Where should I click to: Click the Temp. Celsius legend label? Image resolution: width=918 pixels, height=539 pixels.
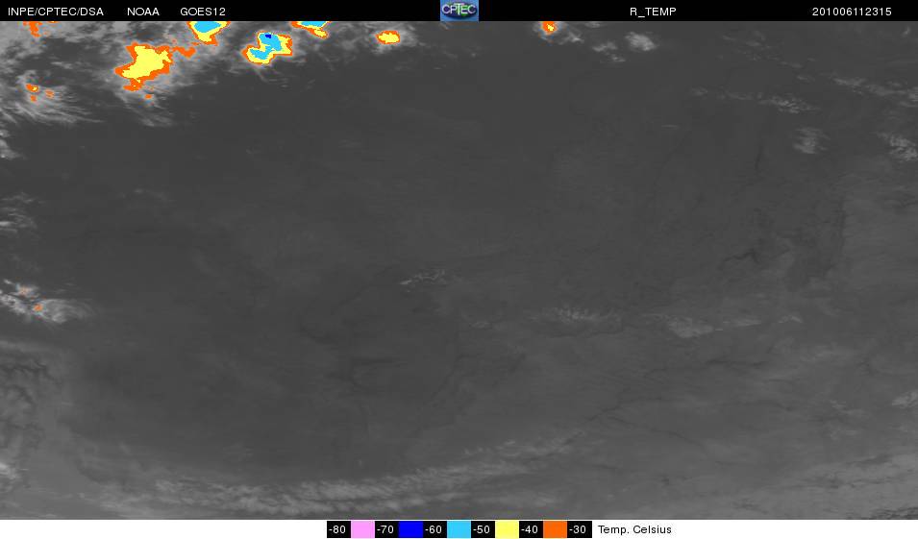(x=634, y=529)
